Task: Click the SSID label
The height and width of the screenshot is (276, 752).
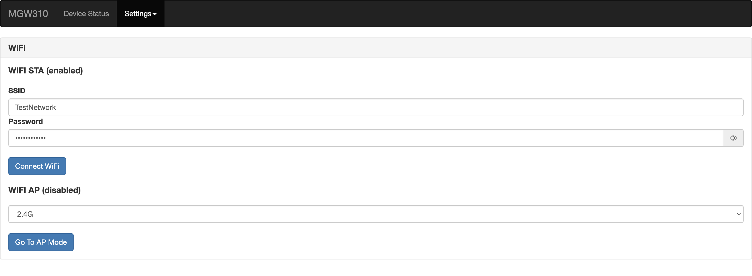Action: (x=17, y=91)
